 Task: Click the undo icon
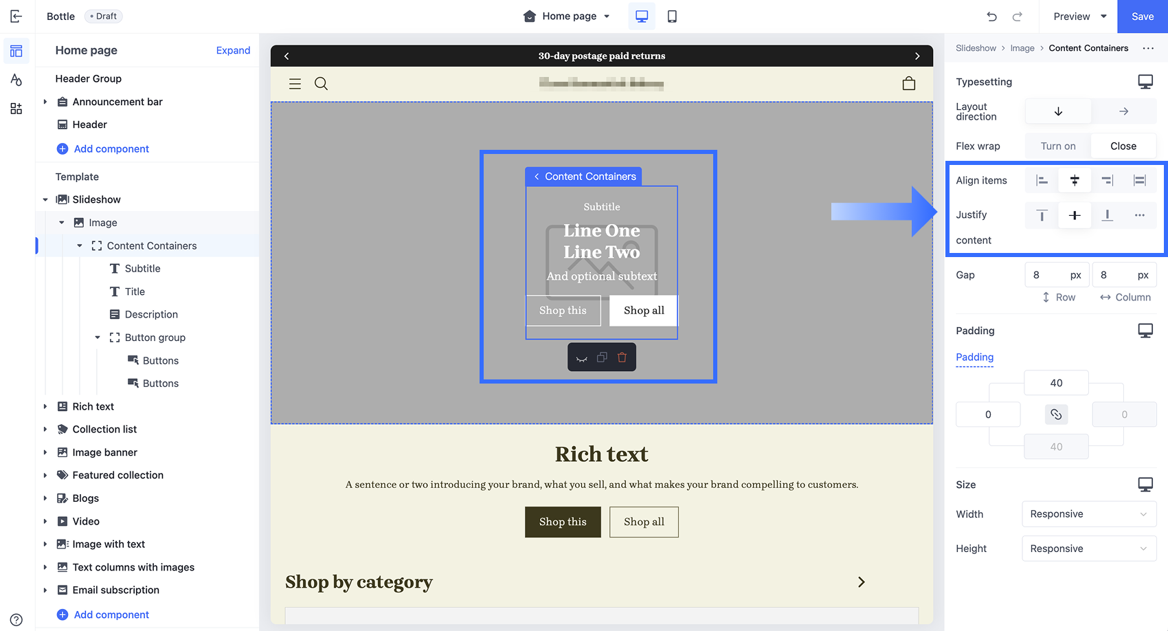tap(991, 16)
